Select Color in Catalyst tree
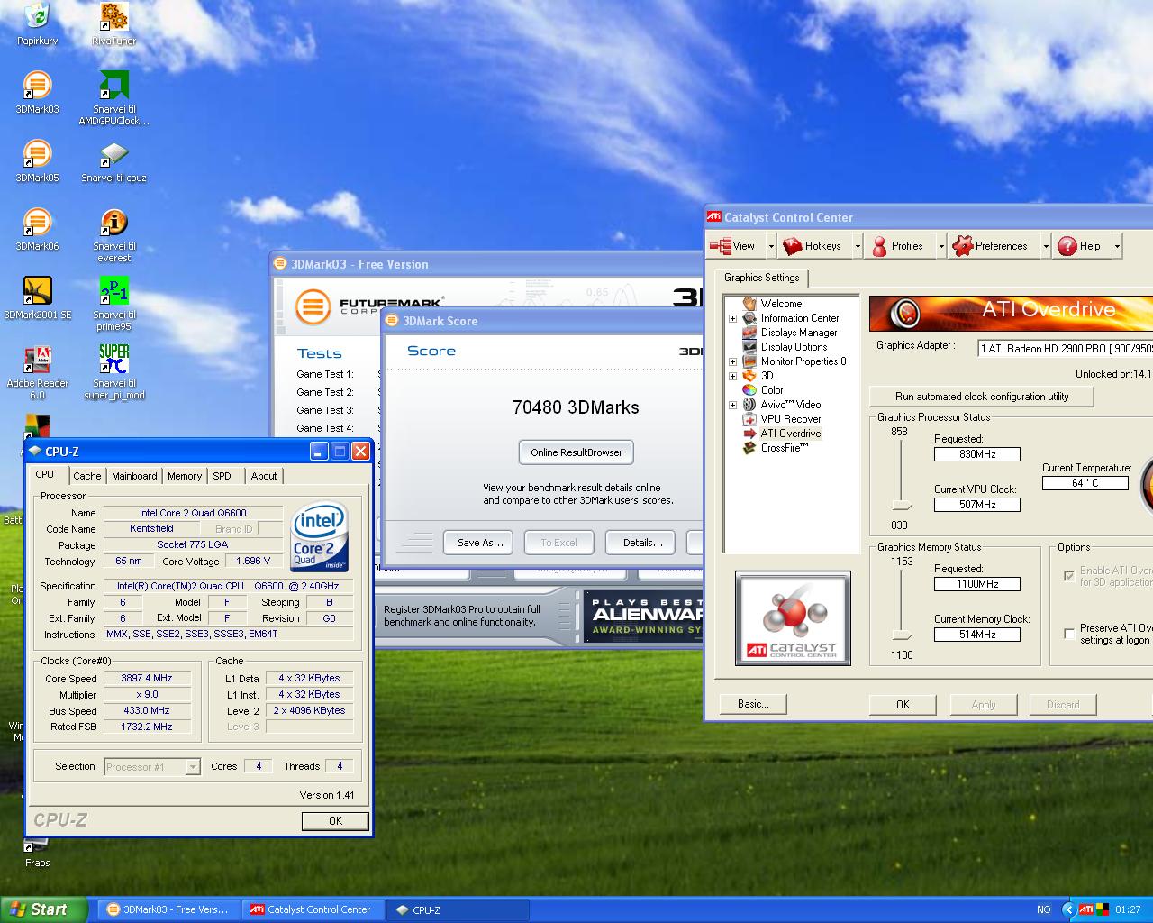1153x923 pixels. coord(772,390)
